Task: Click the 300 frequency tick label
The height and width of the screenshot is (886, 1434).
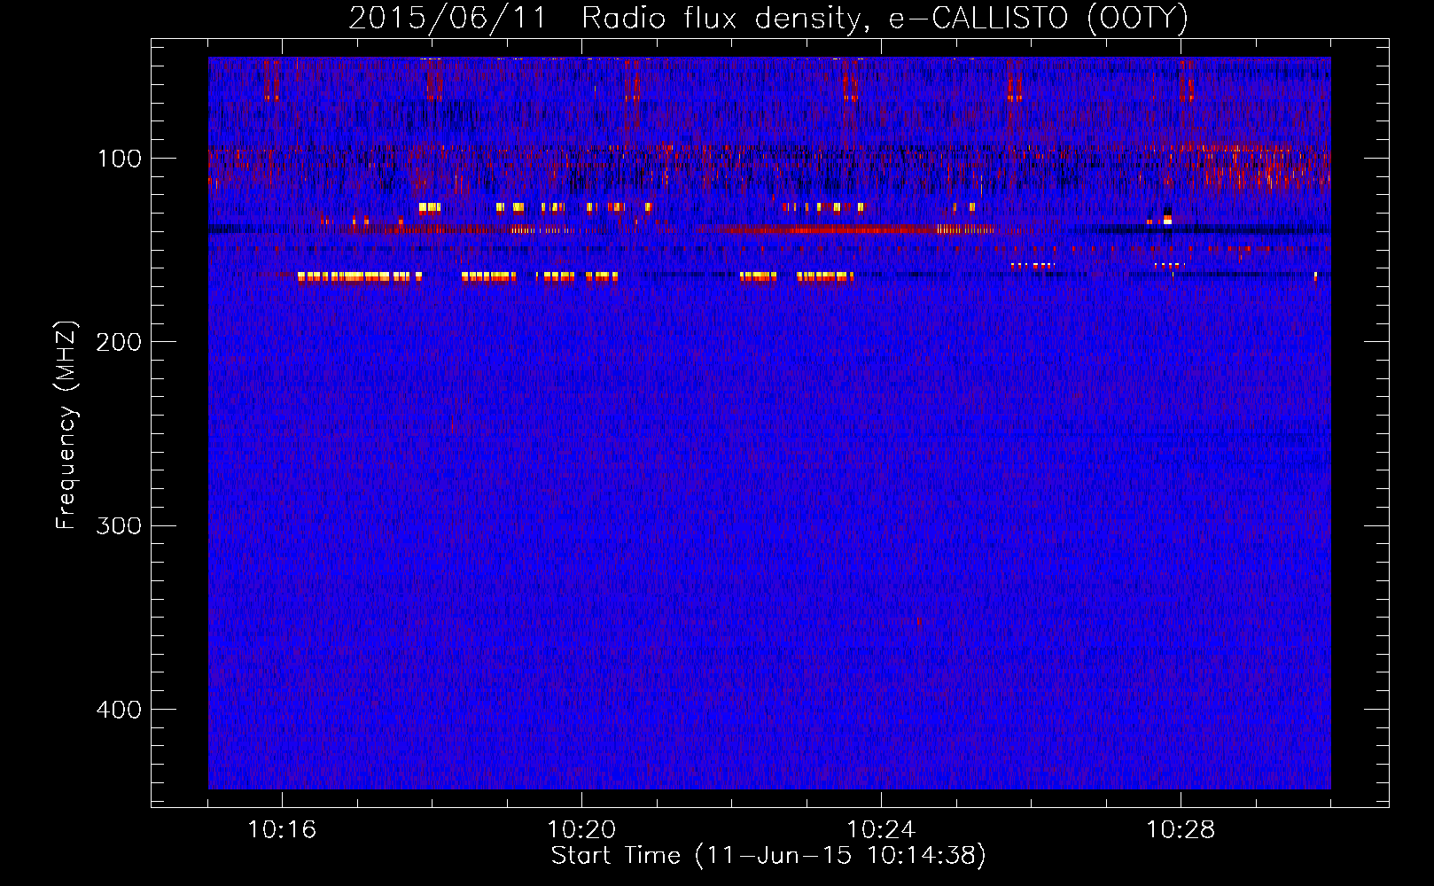Action: pyautogui.click(x=119, y=525)
